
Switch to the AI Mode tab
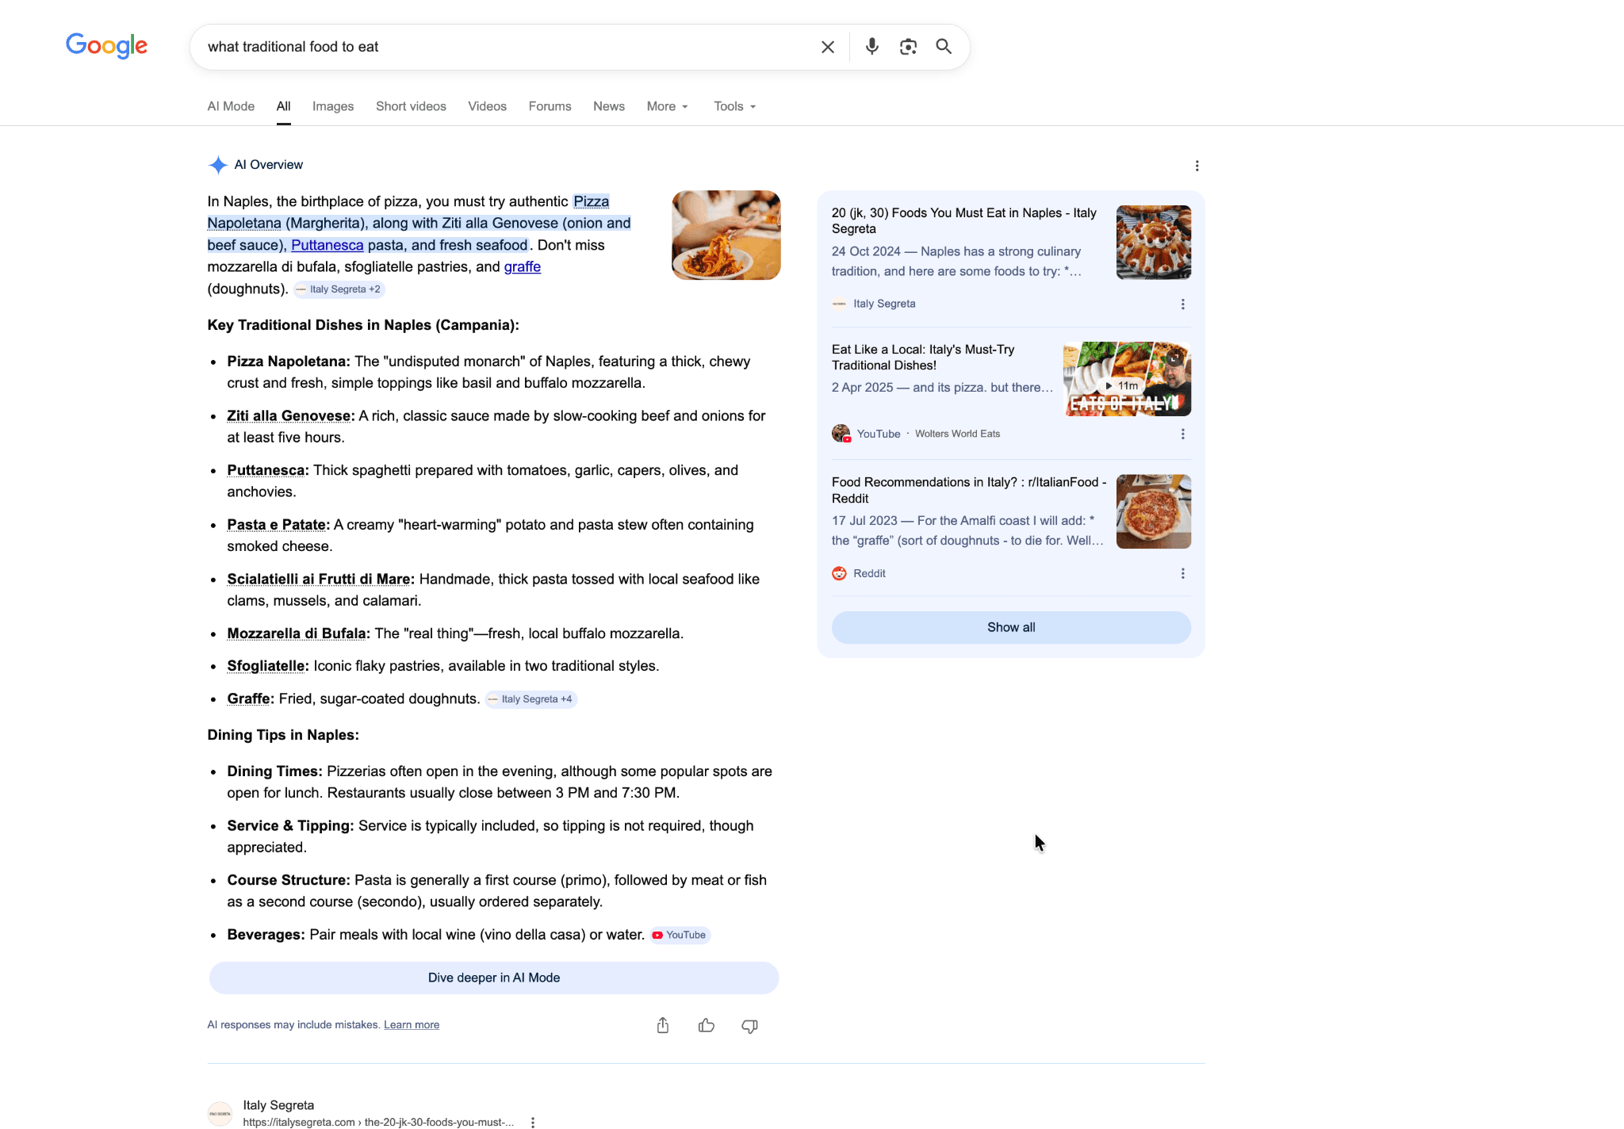[231, 106]
